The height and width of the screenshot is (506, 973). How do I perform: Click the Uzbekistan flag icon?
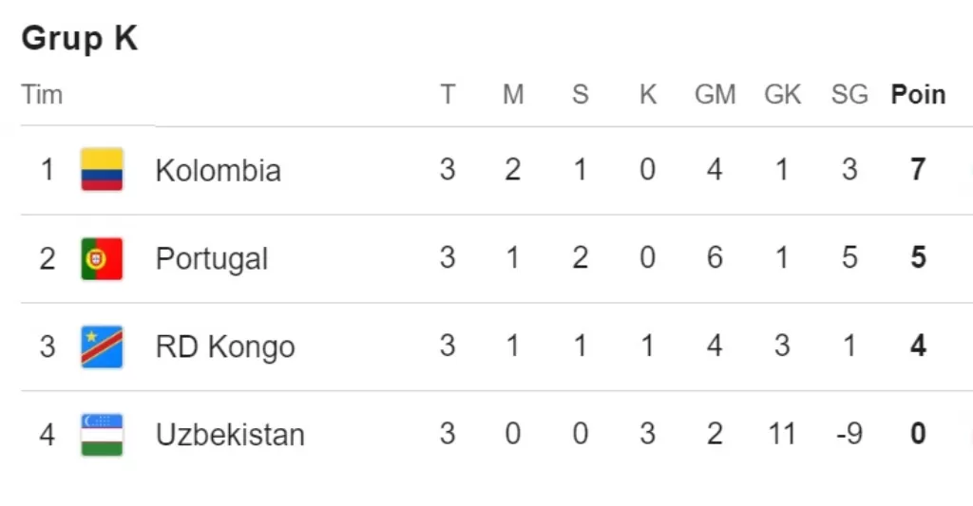102,435
